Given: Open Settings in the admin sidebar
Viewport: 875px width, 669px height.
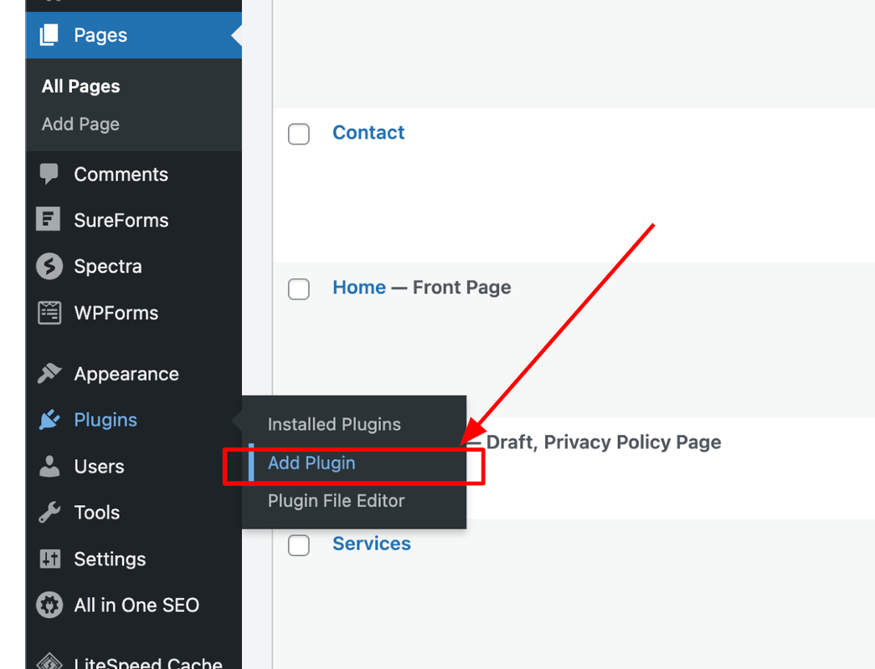Looking at the screenshot, I should coord(134,559).
